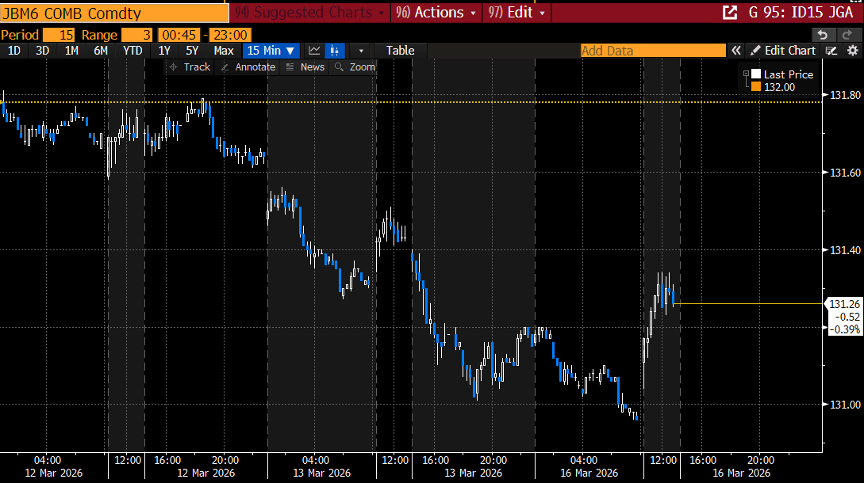Click the -0.52 net change value
Screen dimensions: 864x483
847,317
